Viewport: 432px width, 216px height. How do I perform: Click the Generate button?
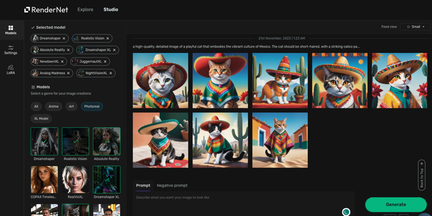coord(396,205)
